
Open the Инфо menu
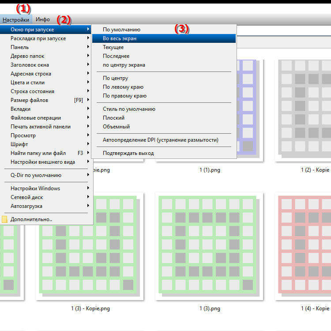coord(43,19)
